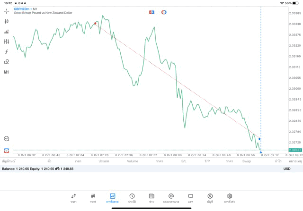Open the objects/shapes icon in sidebar
Image resolution: width=303 pixels, height=211 pixels.
[6, 62]
